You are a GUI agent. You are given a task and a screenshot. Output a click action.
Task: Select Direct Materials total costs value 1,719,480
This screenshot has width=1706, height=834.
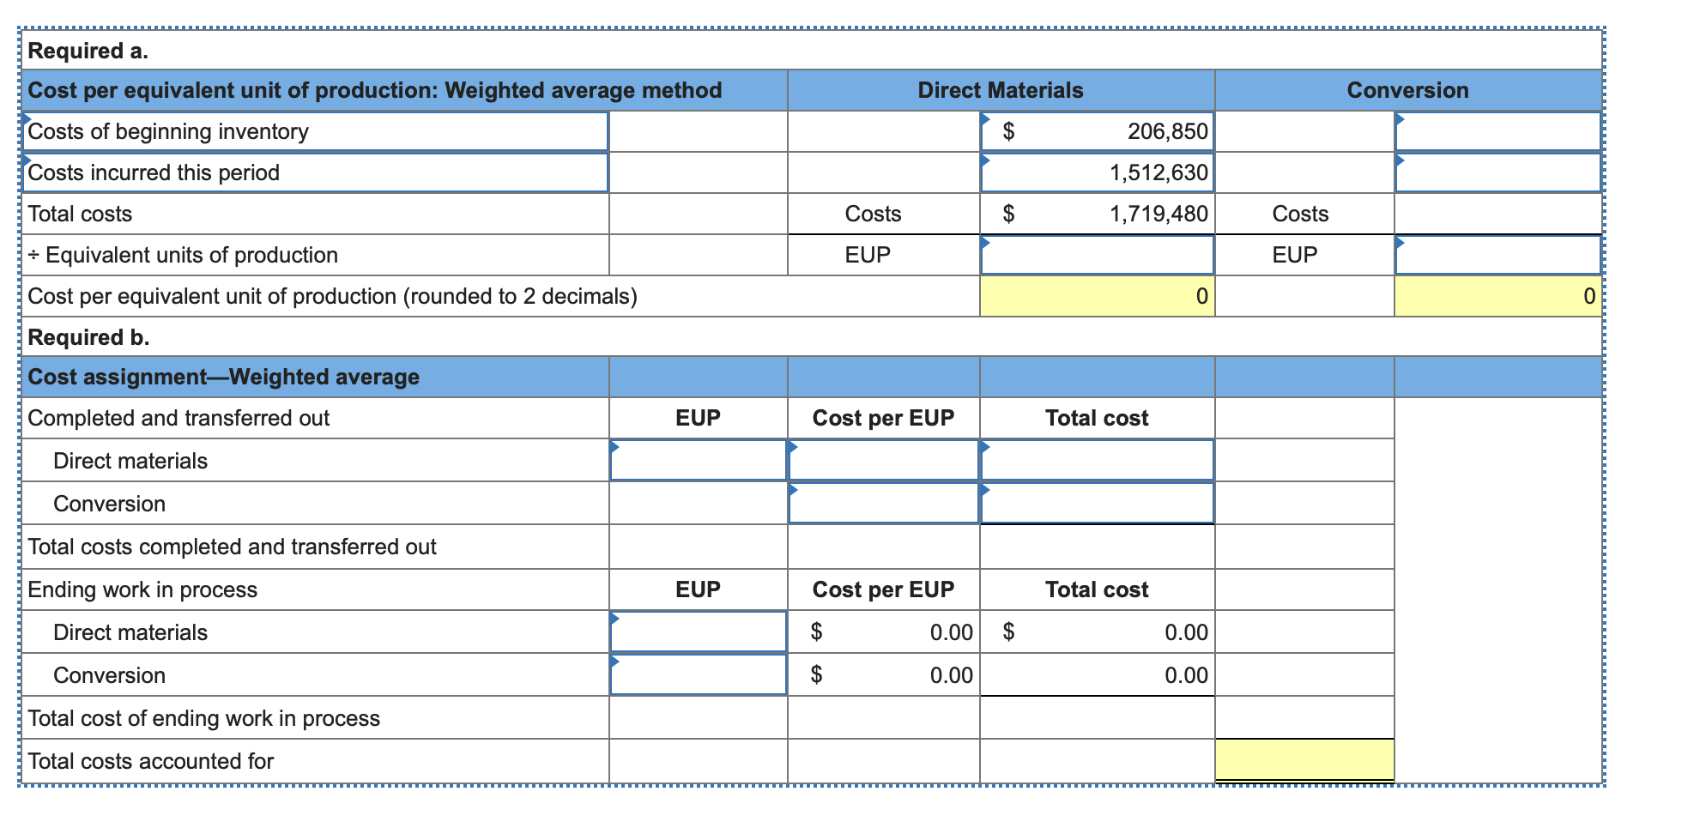1098,214
